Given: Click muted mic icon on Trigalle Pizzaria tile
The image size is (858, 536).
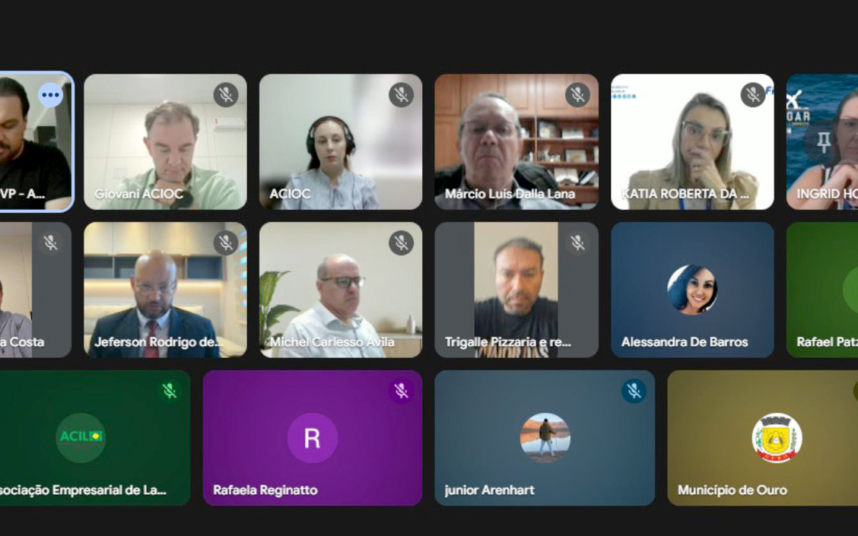Looking at the screenshot, I should (578, 243).
